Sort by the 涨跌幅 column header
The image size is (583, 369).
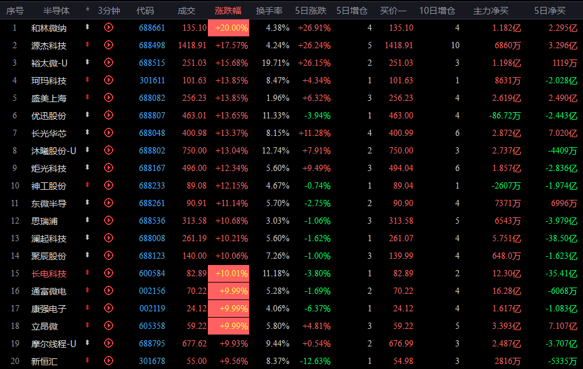(x=228, y=11)
